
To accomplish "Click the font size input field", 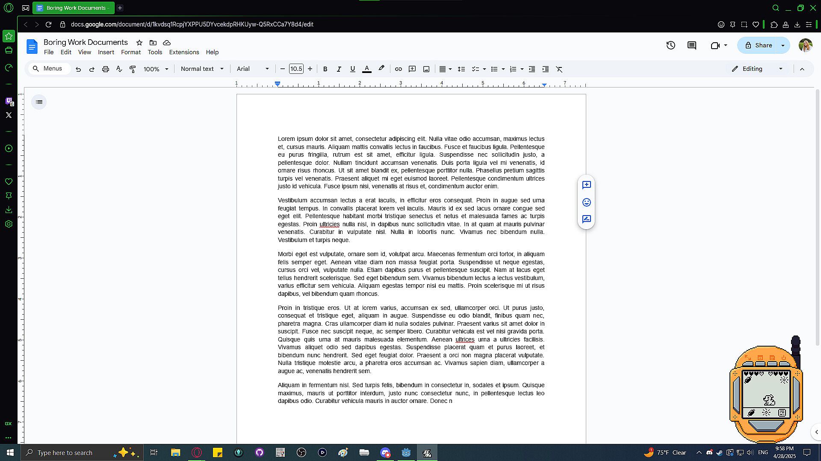I will [x=296, y=69].
